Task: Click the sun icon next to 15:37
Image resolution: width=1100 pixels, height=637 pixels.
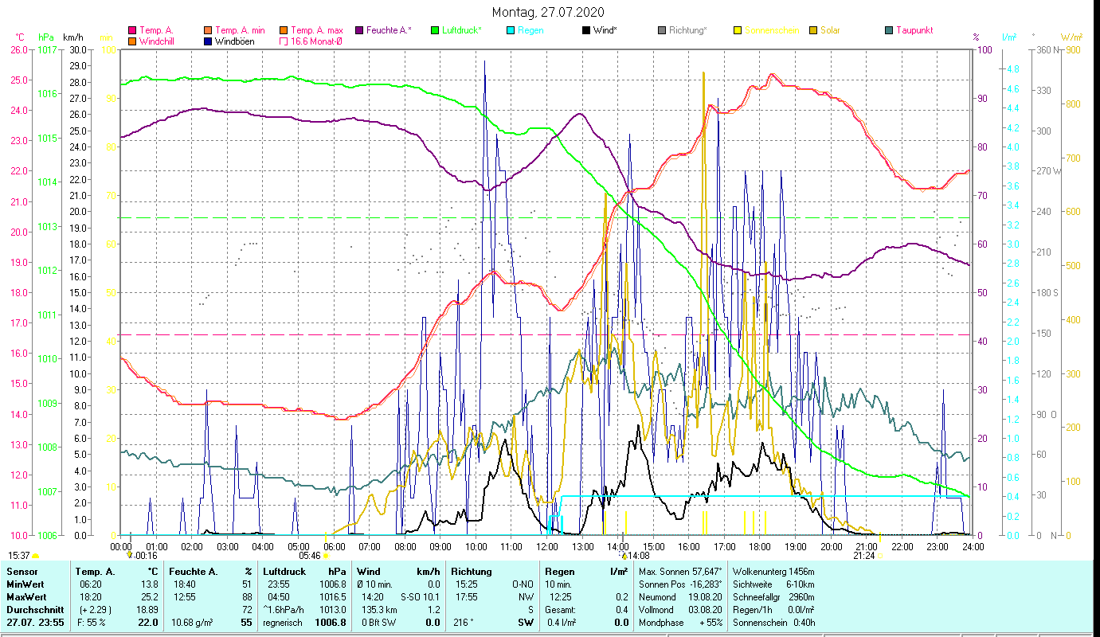Action: click(35, 556)
